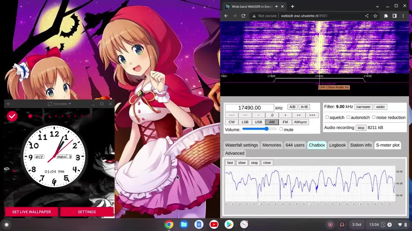
Task: Reload the WebSDR page
Action: (x=243, y=16)
